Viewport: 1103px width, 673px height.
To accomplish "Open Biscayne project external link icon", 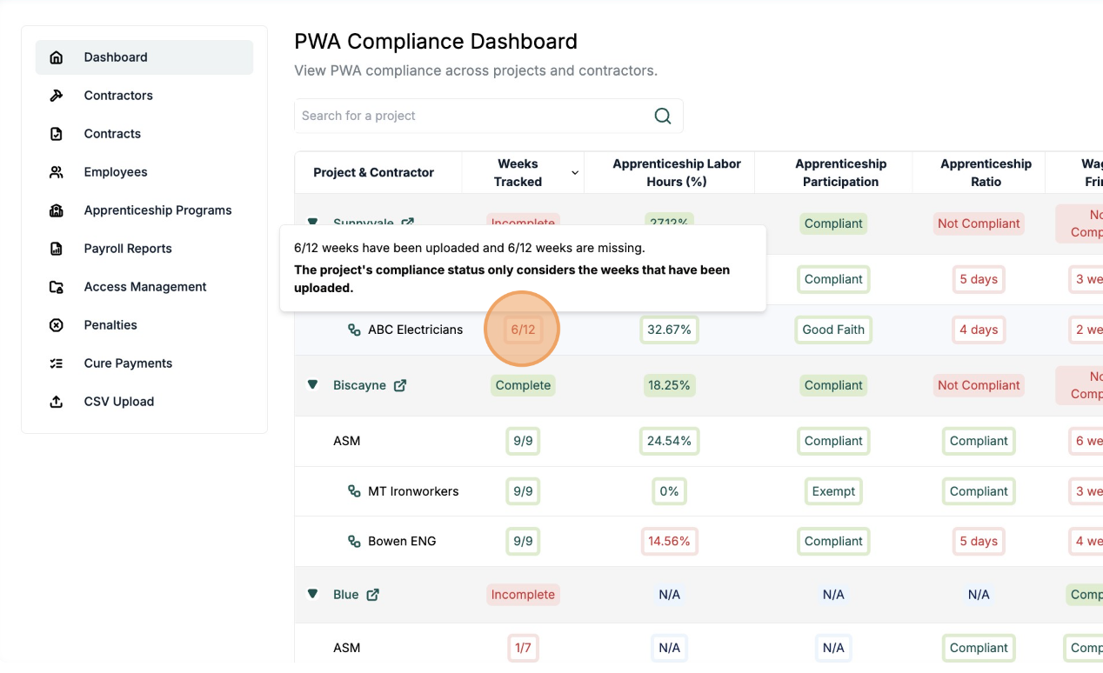I will point(400,385).
